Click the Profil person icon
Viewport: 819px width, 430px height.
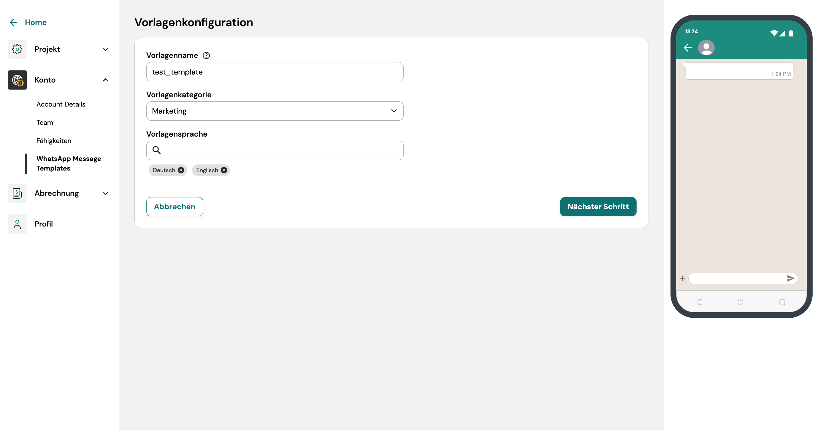17,224
